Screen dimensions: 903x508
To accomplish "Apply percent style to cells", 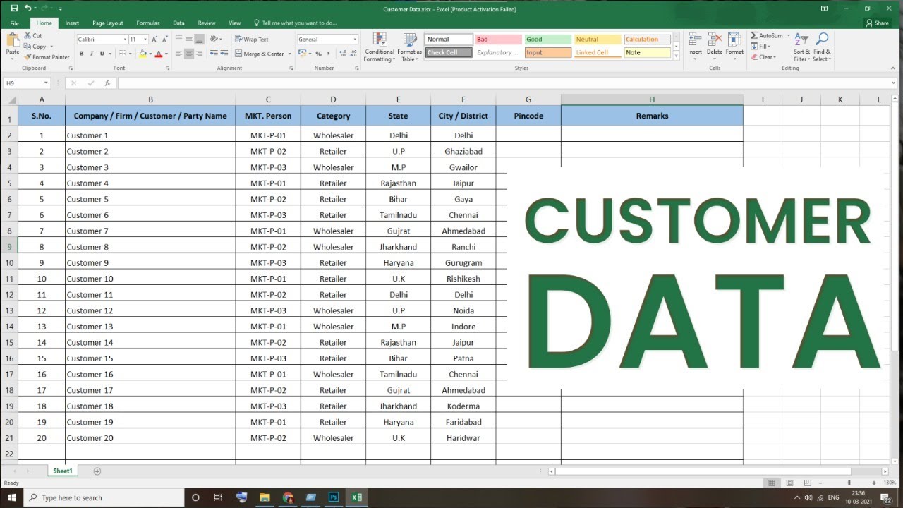I will tap(318, 54).
